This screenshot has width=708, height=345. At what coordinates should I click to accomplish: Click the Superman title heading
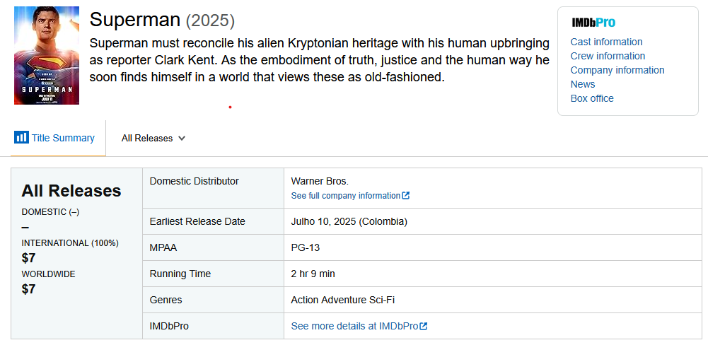click(135, 20)
